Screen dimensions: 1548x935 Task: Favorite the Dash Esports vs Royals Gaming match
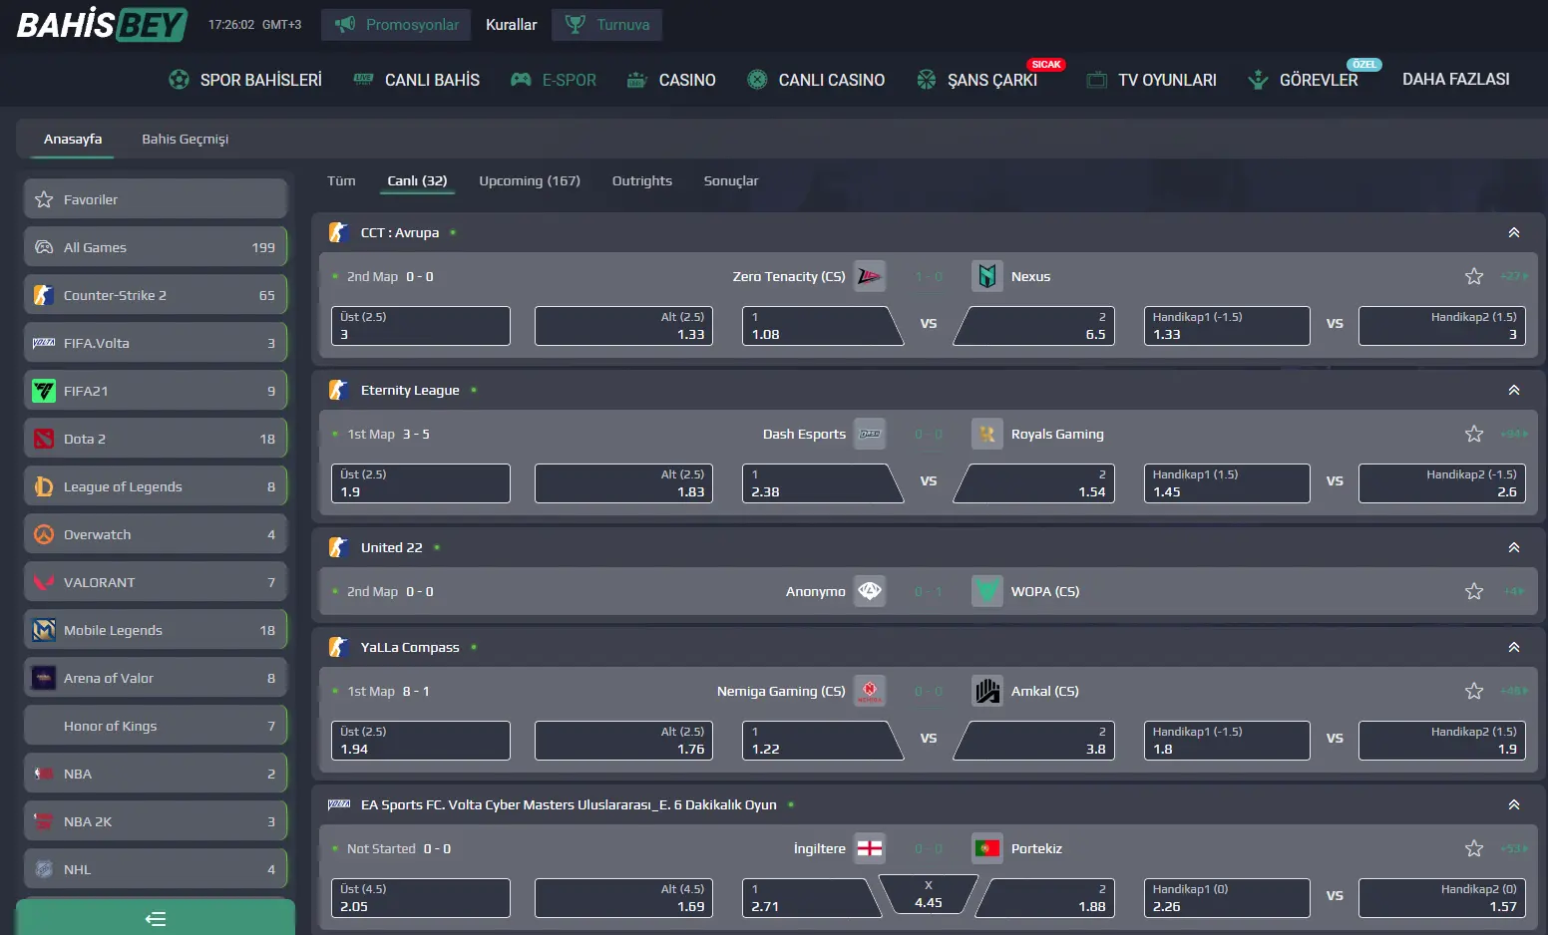(1474, 434)
